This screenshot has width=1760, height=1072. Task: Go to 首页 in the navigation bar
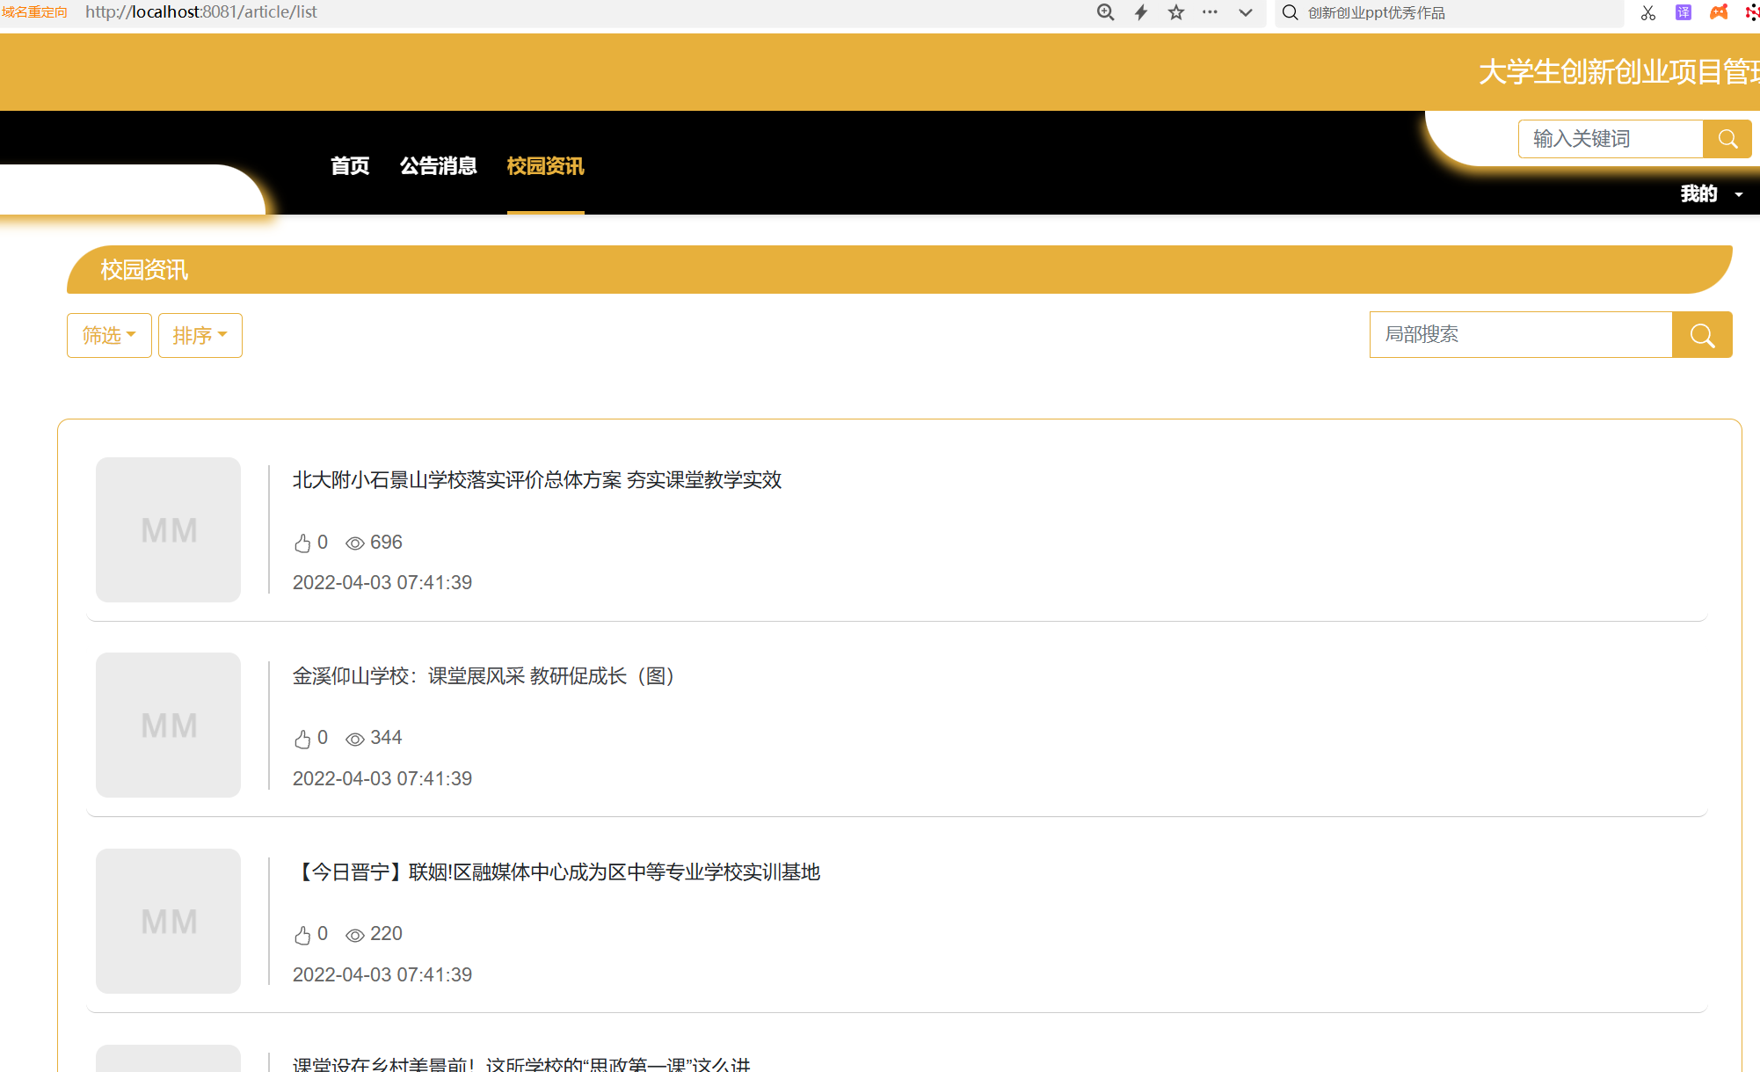350,165
